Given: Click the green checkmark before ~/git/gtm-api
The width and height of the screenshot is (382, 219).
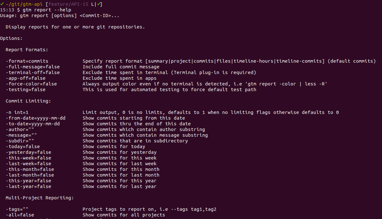Looking at the screenshot, I should tap(2, 4).
